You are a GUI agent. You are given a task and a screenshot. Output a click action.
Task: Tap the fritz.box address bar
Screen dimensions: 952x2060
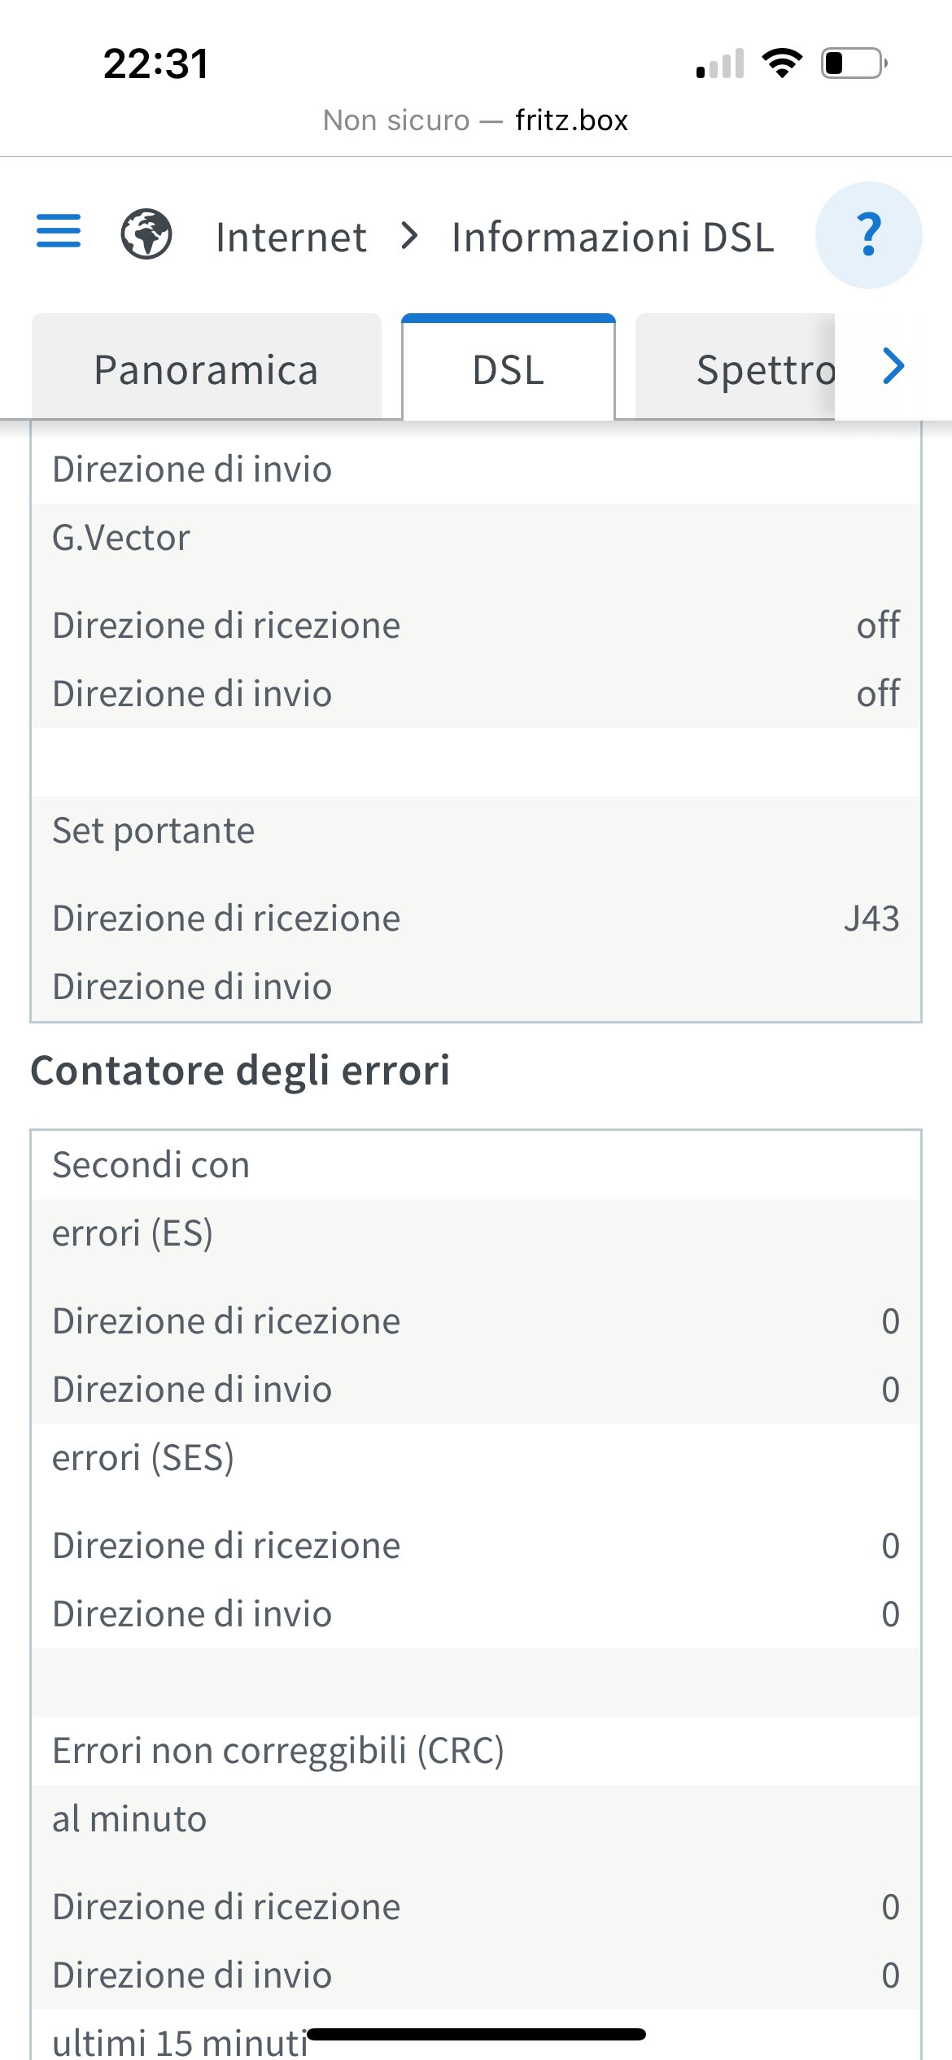(x=476, y=120)
